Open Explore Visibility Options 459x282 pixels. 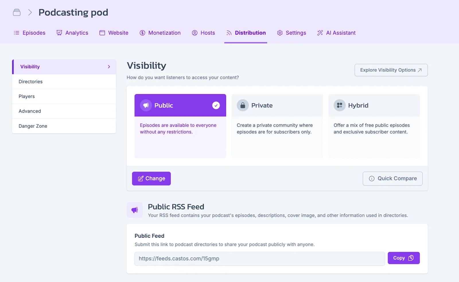click(x=391, y=70)
